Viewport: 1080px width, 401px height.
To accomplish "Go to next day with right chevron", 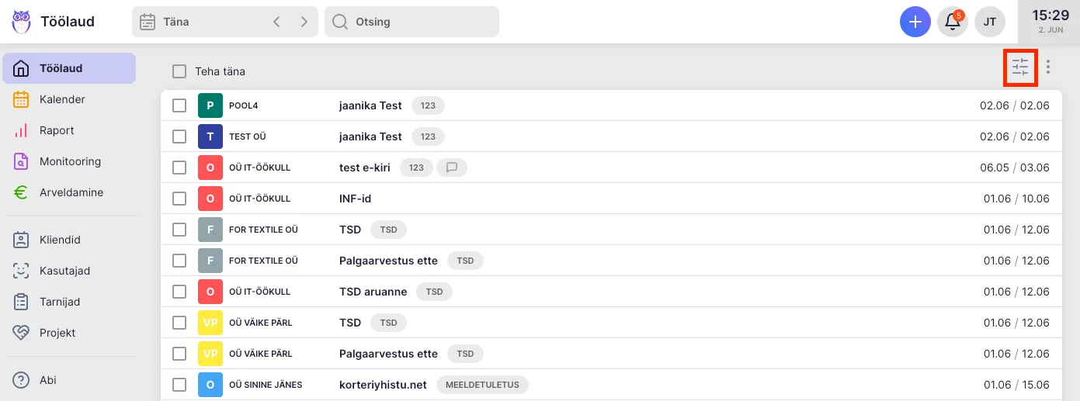I will click(304, 22).
